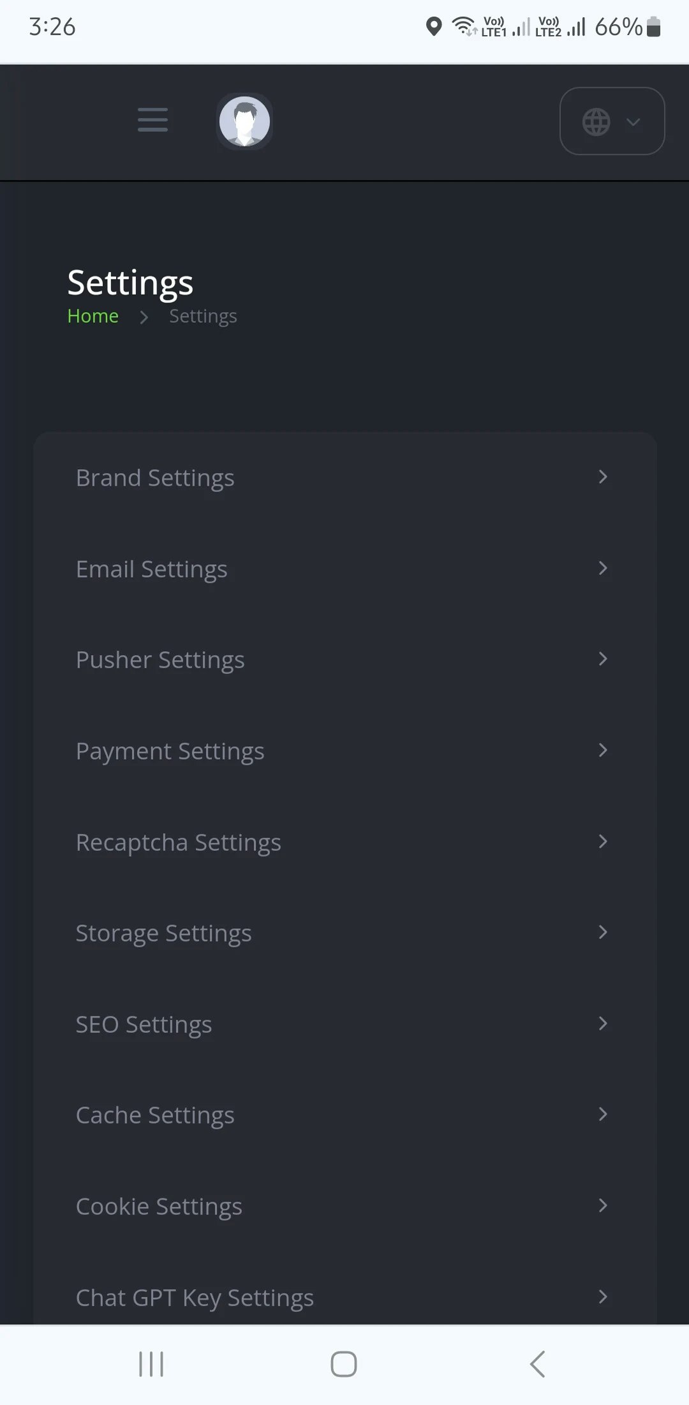Open the globe language dropdown
This screenshot has width=689, height=1405.
tap(612, 121)
